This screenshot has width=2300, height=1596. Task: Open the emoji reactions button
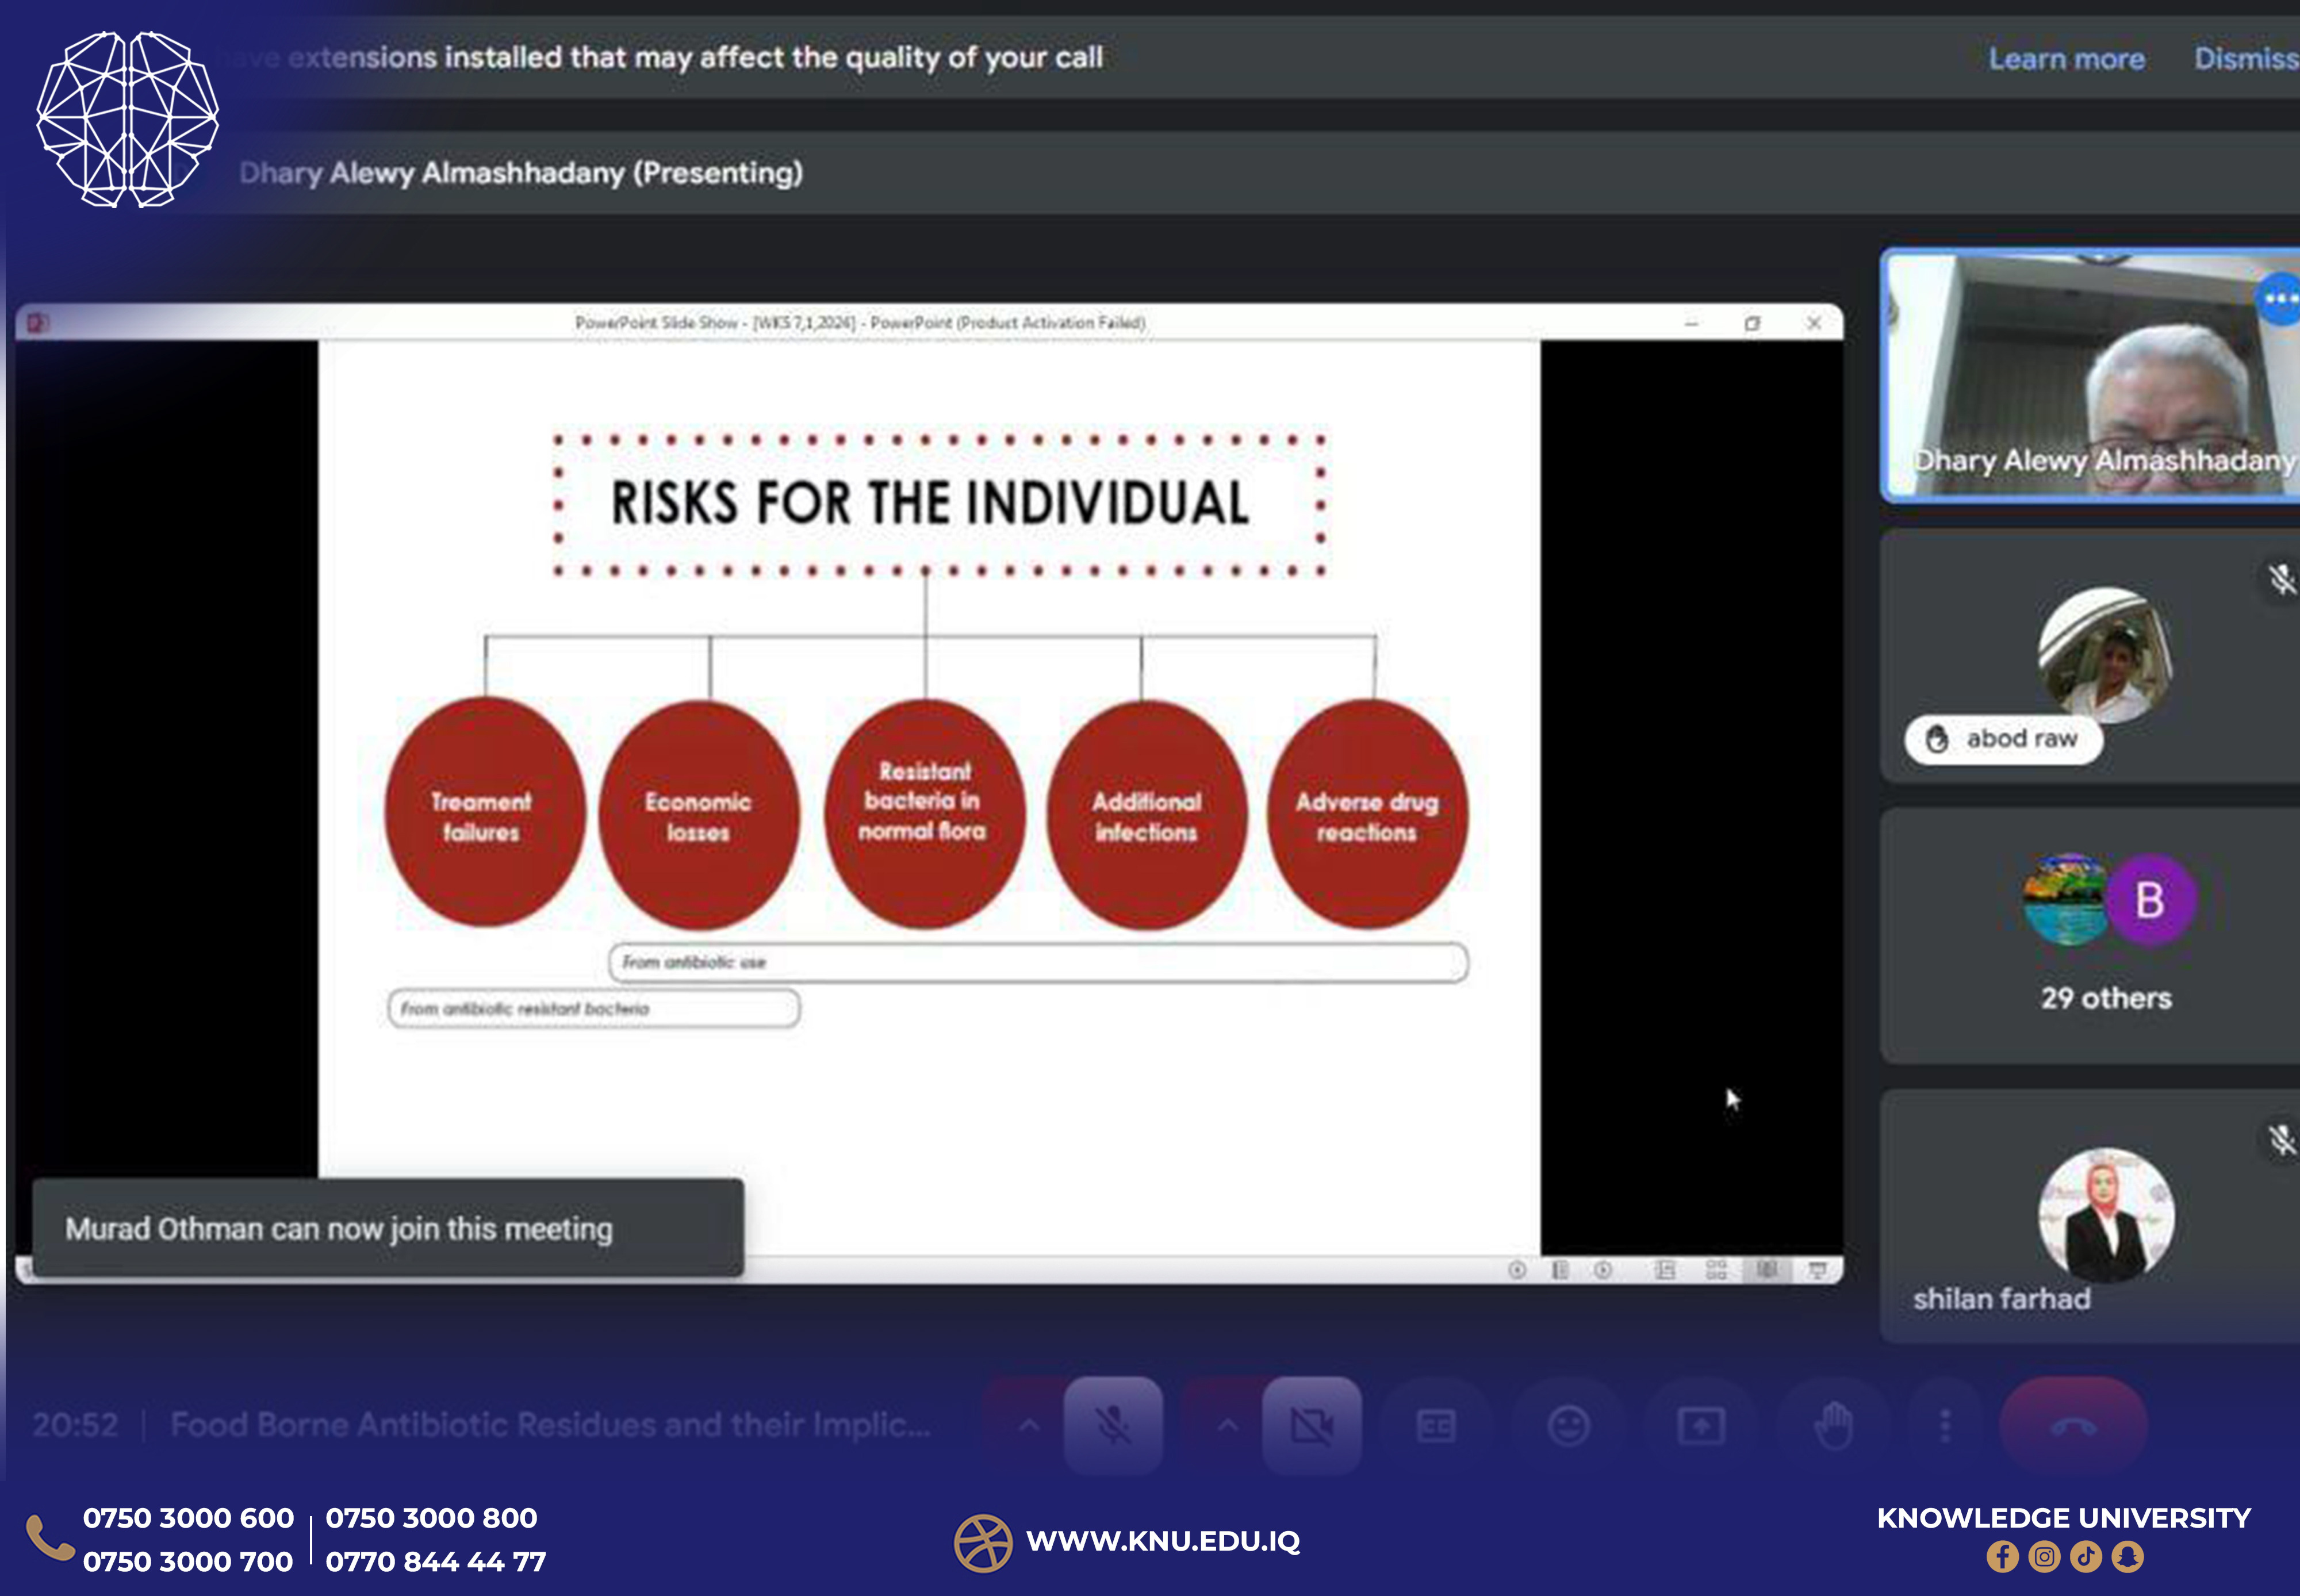click(x=1568, y=1425)
